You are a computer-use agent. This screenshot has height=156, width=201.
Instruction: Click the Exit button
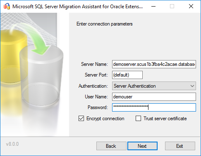180,146
